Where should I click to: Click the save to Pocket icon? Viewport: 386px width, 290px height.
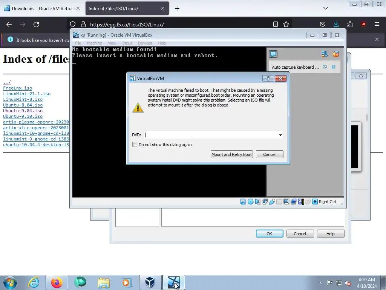(x=323, y=24)
